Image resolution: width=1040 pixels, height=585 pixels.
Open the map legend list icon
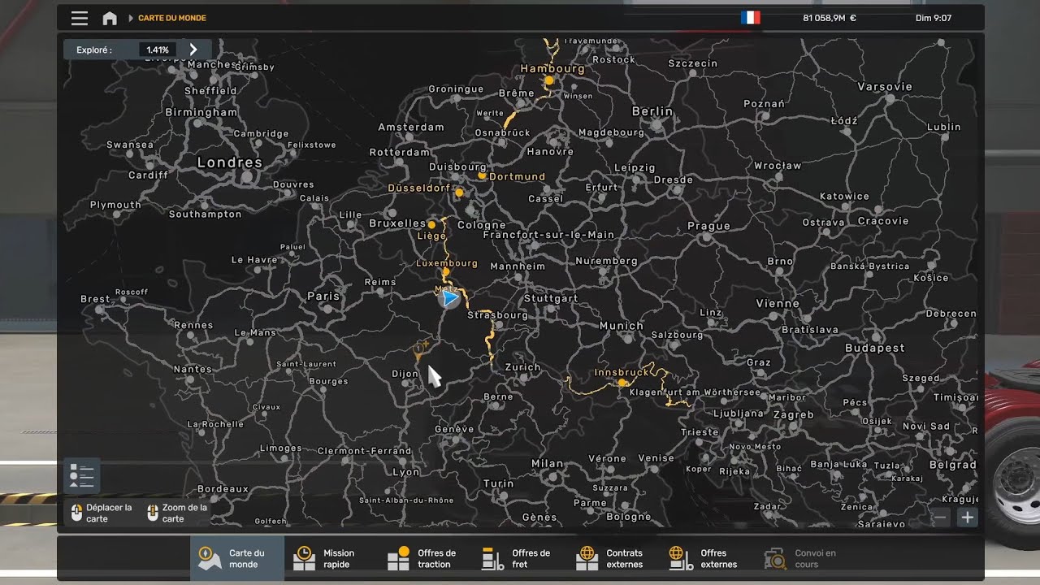point(82,476)
